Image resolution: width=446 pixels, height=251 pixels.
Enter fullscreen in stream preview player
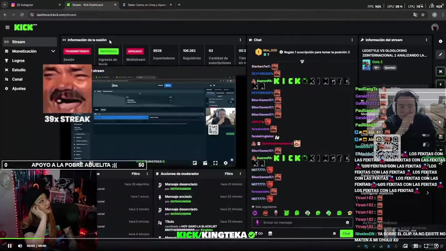pyautogui.click(x=215, y=163)
